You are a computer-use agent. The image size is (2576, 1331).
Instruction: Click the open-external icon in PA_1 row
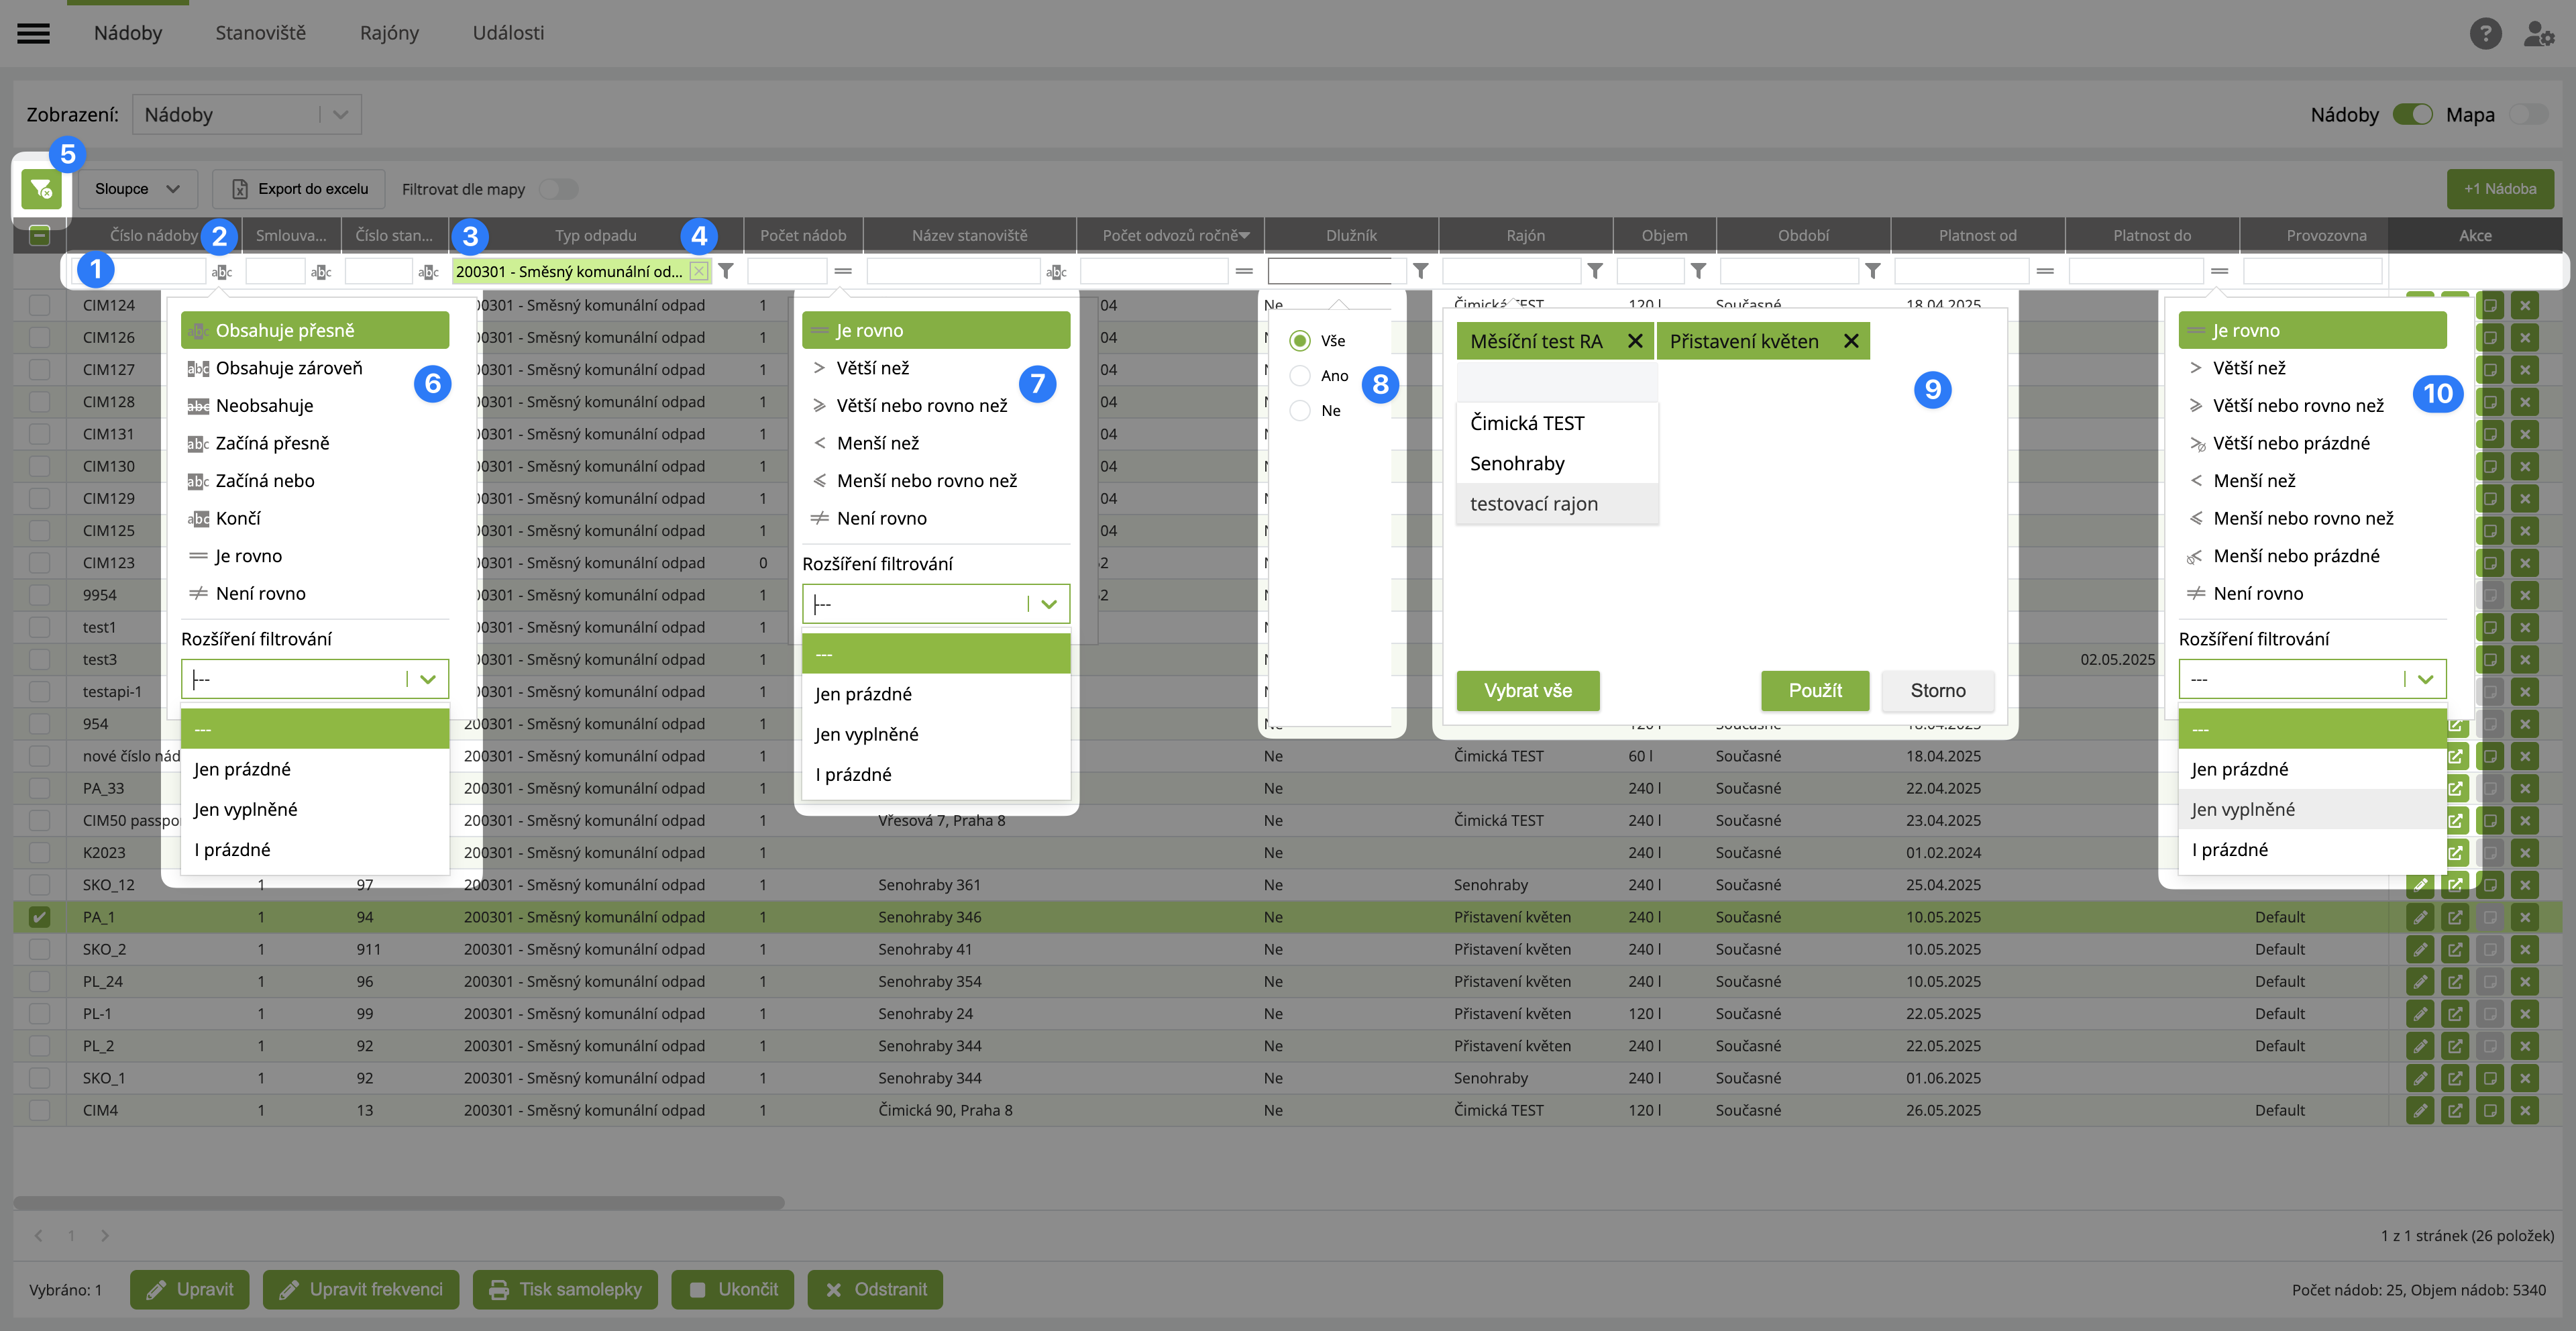coord(2454,917)
